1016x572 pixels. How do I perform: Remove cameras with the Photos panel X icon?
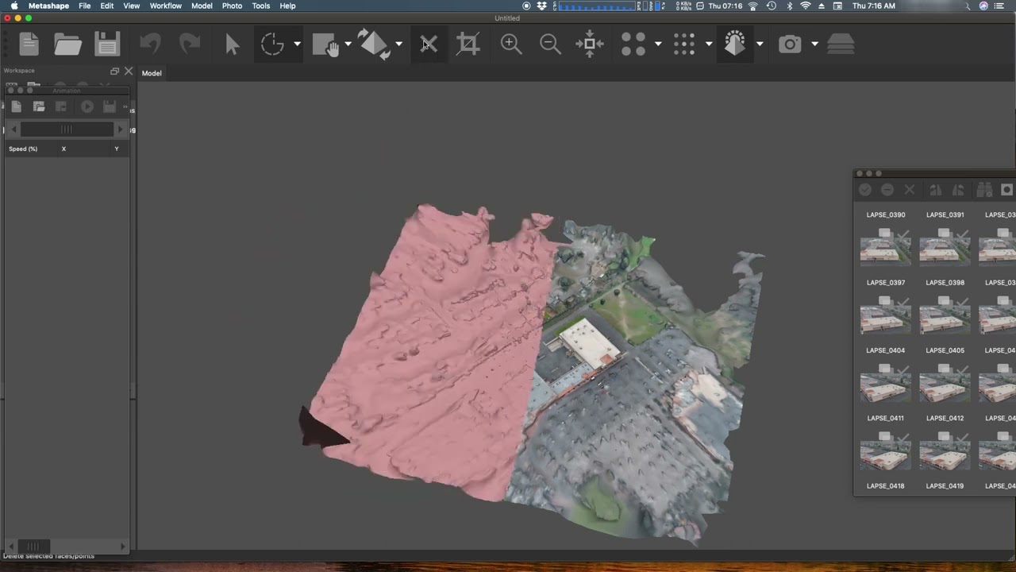910,190
